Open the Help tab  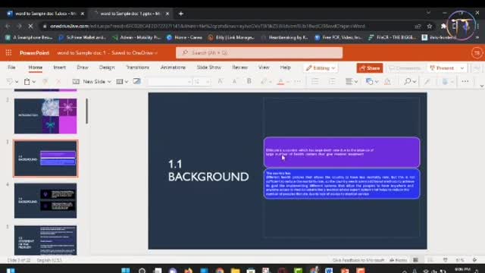pyautogui.click(x=285, y=67)
